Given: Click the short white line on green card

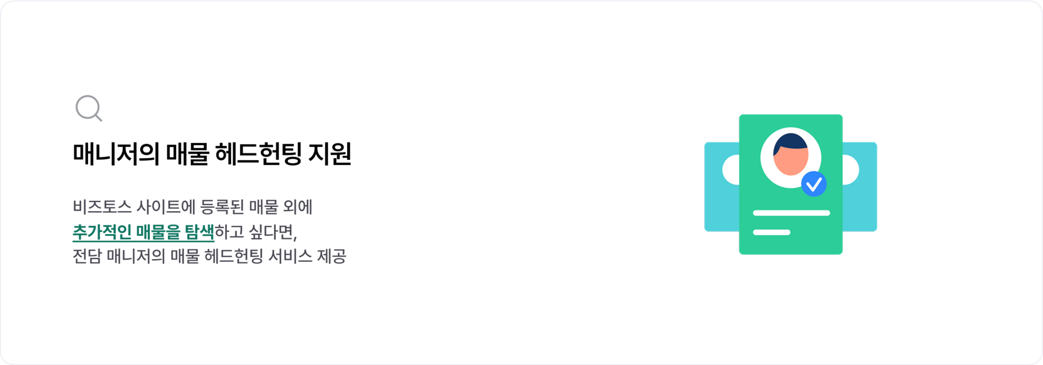Looking at the screenshot, I should (771, 232).
